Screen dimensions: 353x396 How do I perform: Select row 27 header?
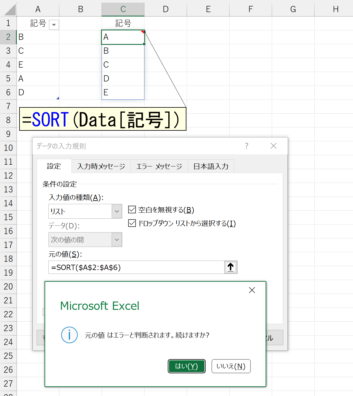[8, 384]
